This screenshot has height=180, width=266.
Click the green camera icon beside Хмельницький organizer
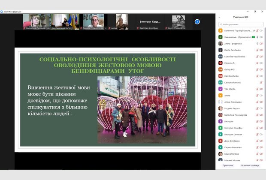tap(254, 37)
